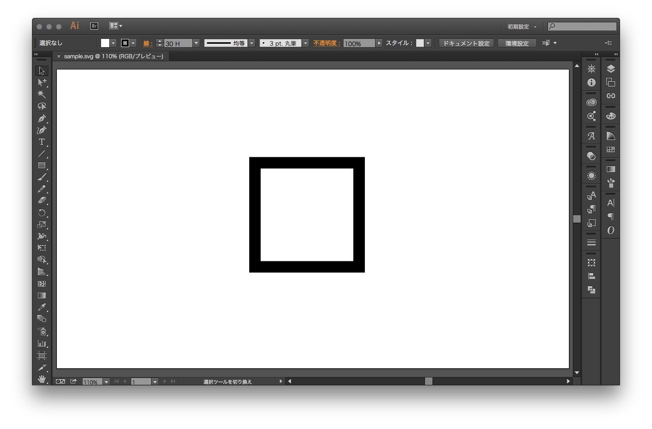This screenshot has width=652, height=429.
Task: Pick the Eyedropper tool
Action: tap(42, 307)
